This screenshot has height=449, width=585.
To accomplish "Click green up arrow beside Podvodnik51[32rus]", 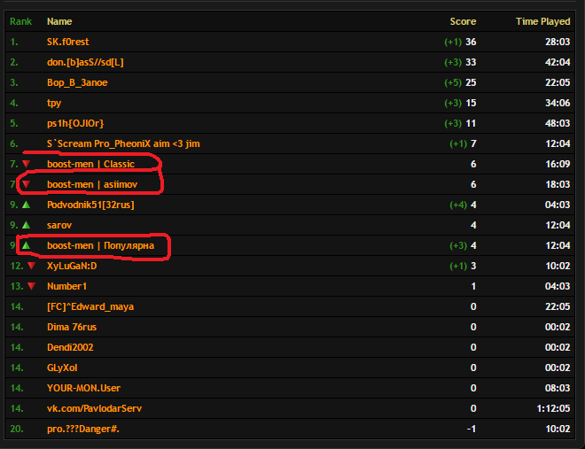I will pos(26,205).
